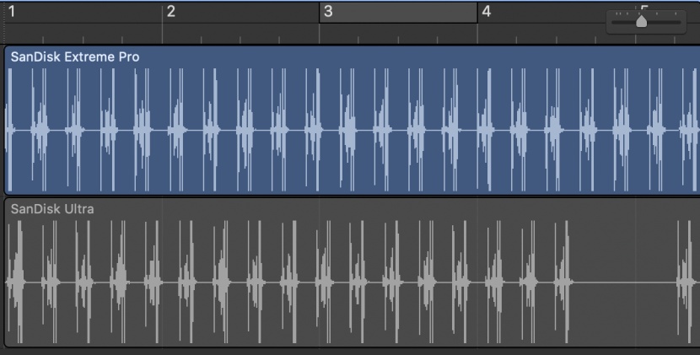Click the empty area below SanDisk Ultra region

(337, 351)
